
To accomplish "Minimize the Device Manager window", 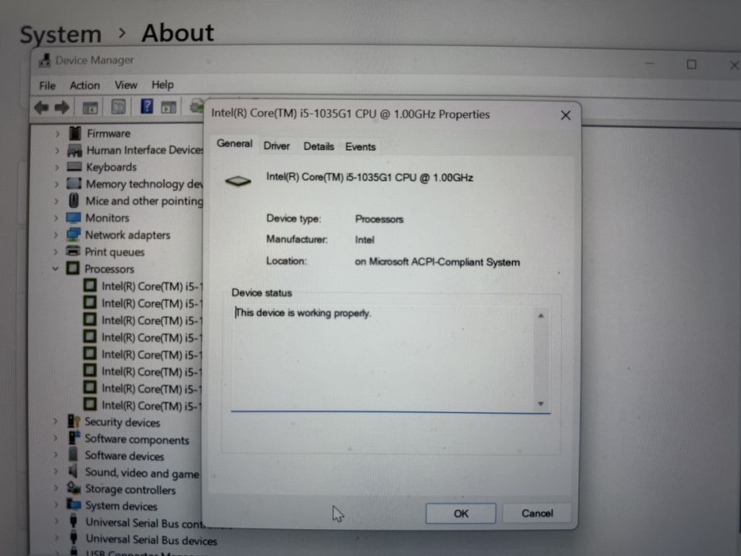I will coord(650,64).
